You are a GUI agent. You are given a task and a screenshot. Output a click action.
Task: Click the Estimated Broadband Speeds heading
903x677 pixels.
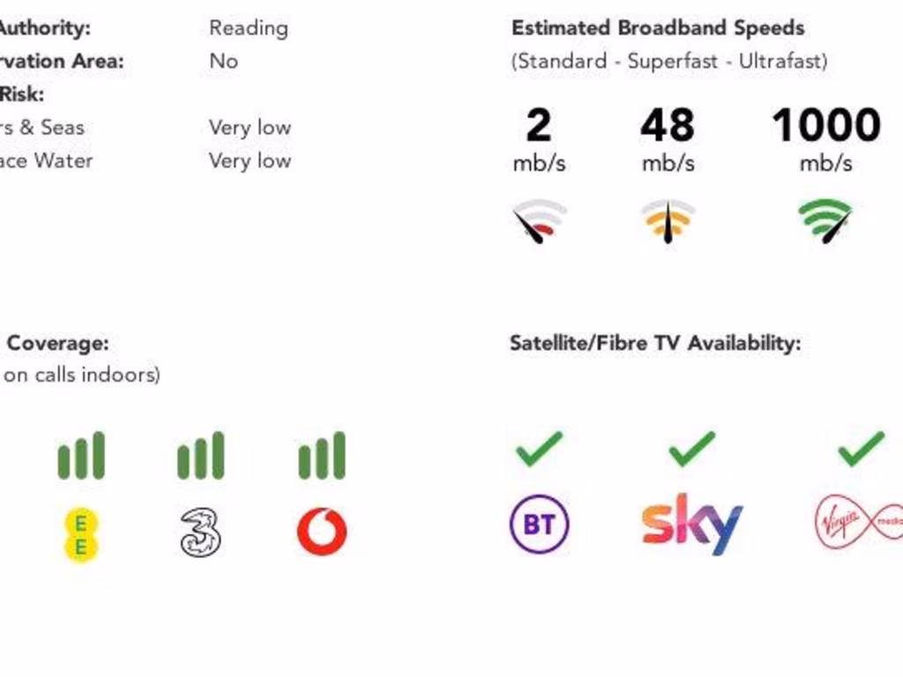tap(658, 27)
